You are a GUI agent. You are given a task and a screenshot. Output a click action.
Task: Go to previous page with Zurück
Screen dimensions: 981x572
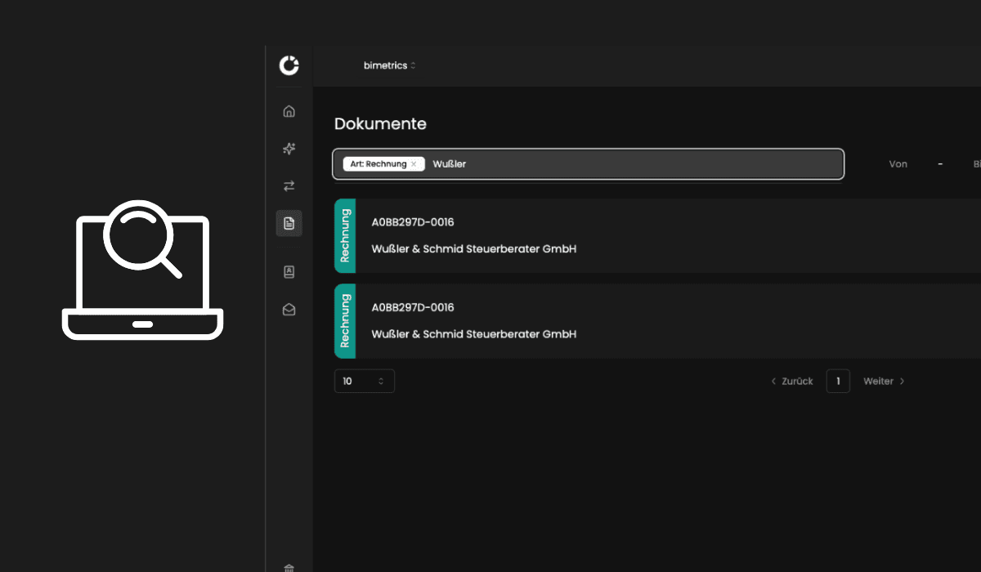coord(792,381)
